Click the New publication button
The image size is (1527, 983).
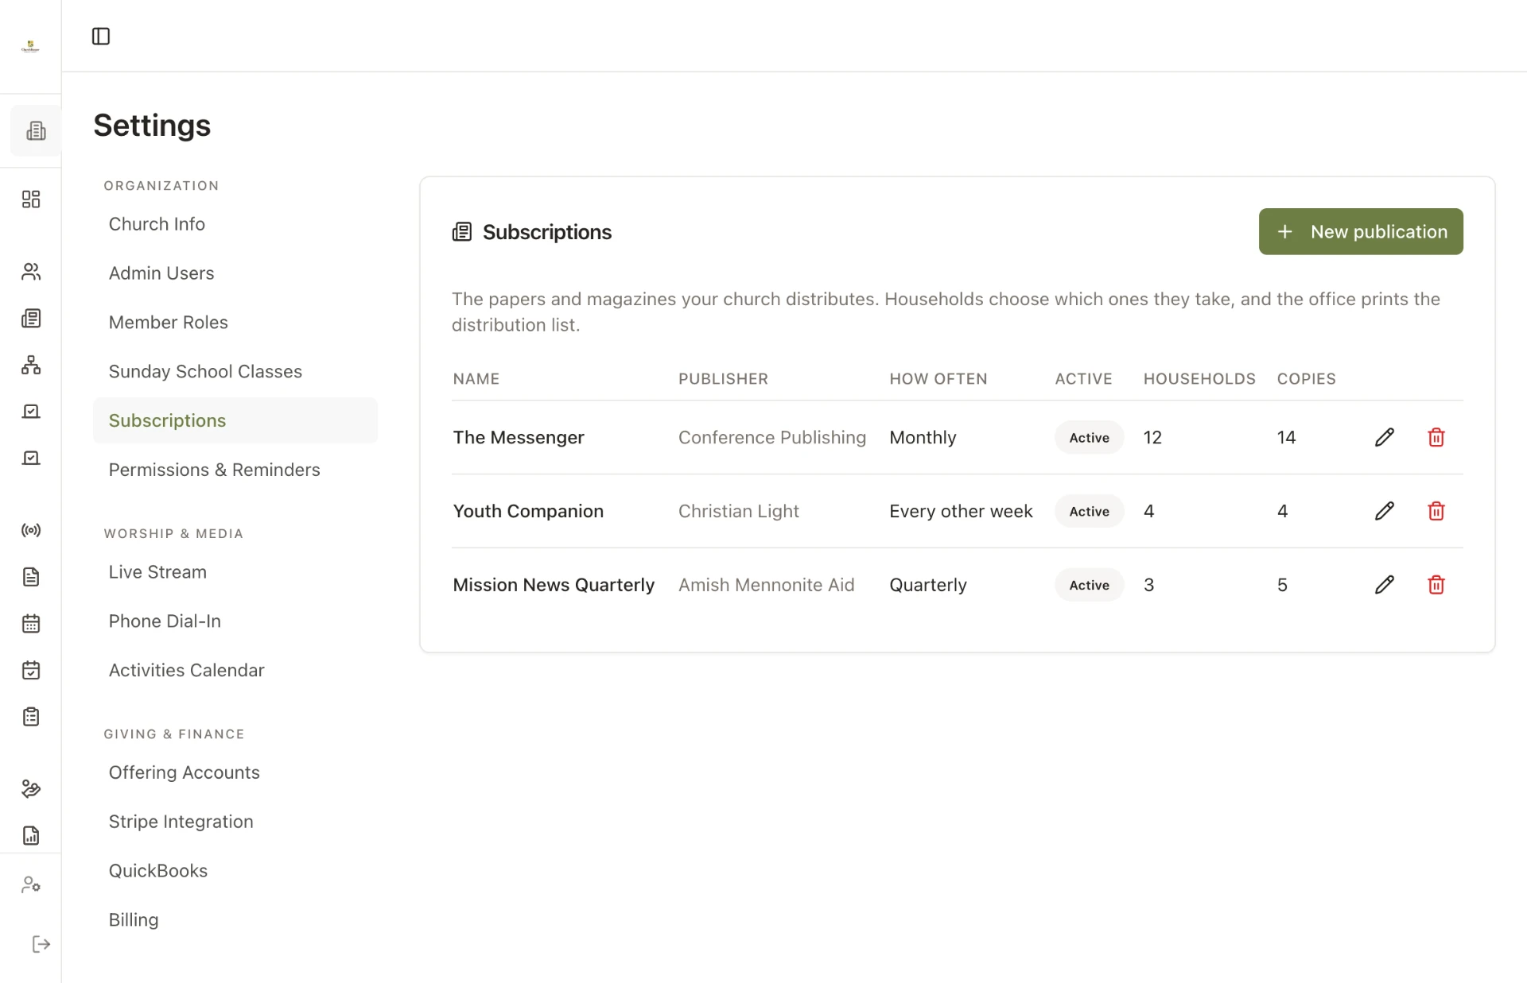pyautogui.click(x=1361, y=231)
